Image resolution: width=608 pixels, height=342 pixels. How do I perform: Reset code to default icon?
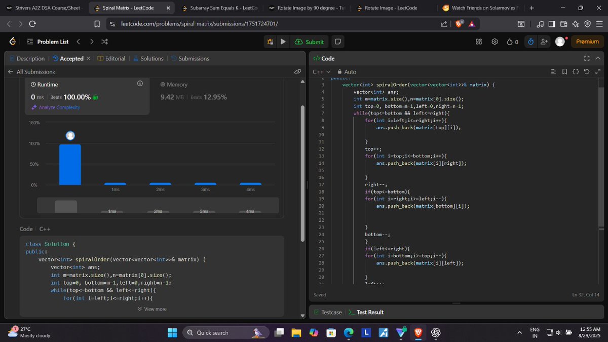coord(587,72)
